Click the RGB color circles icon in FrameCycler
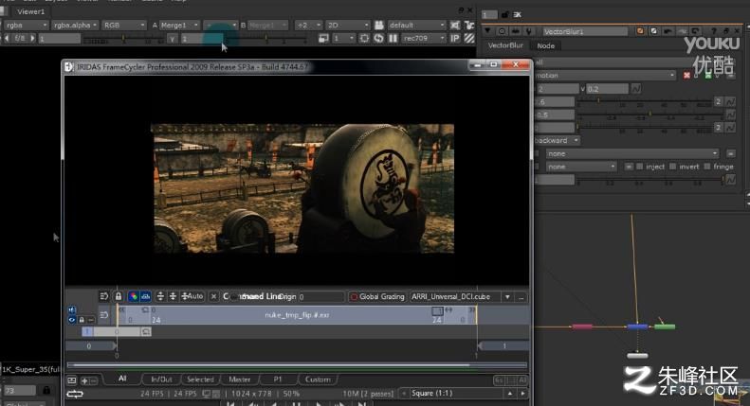 coord(133,296)
